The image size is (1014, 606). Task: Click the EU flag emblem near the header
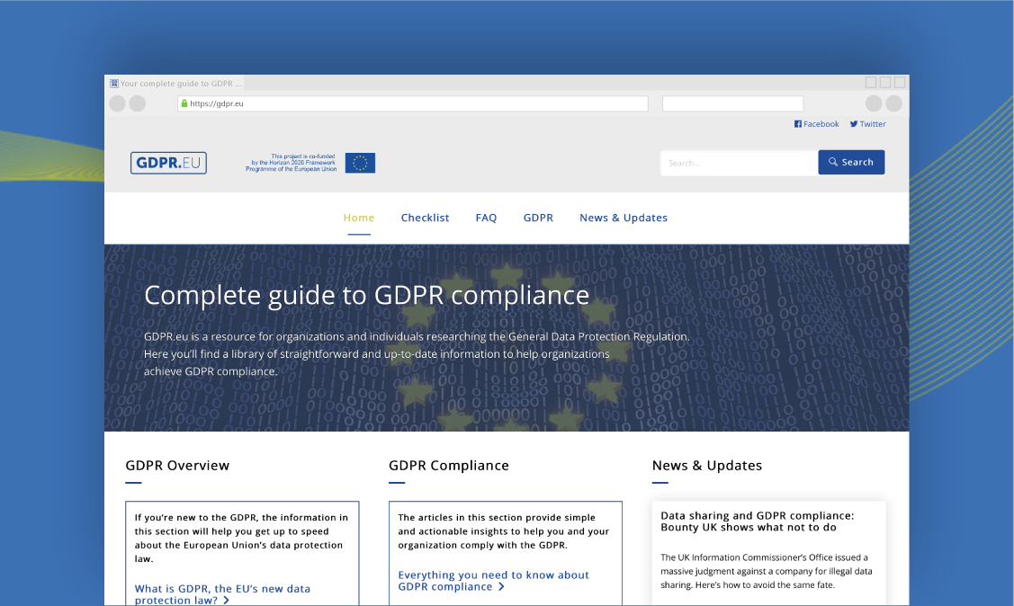[359, 163]
